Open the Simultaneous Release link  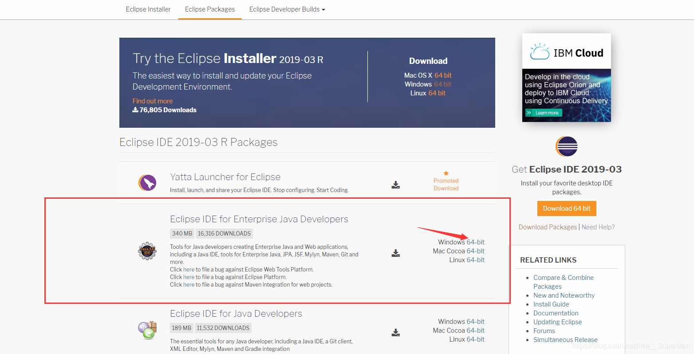click(565, 339)
